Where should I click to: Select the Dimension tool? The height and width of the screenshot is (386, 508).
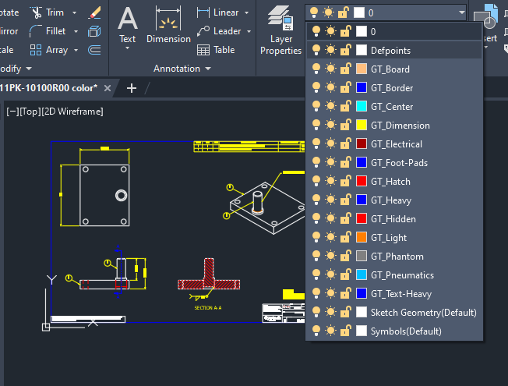168,25
